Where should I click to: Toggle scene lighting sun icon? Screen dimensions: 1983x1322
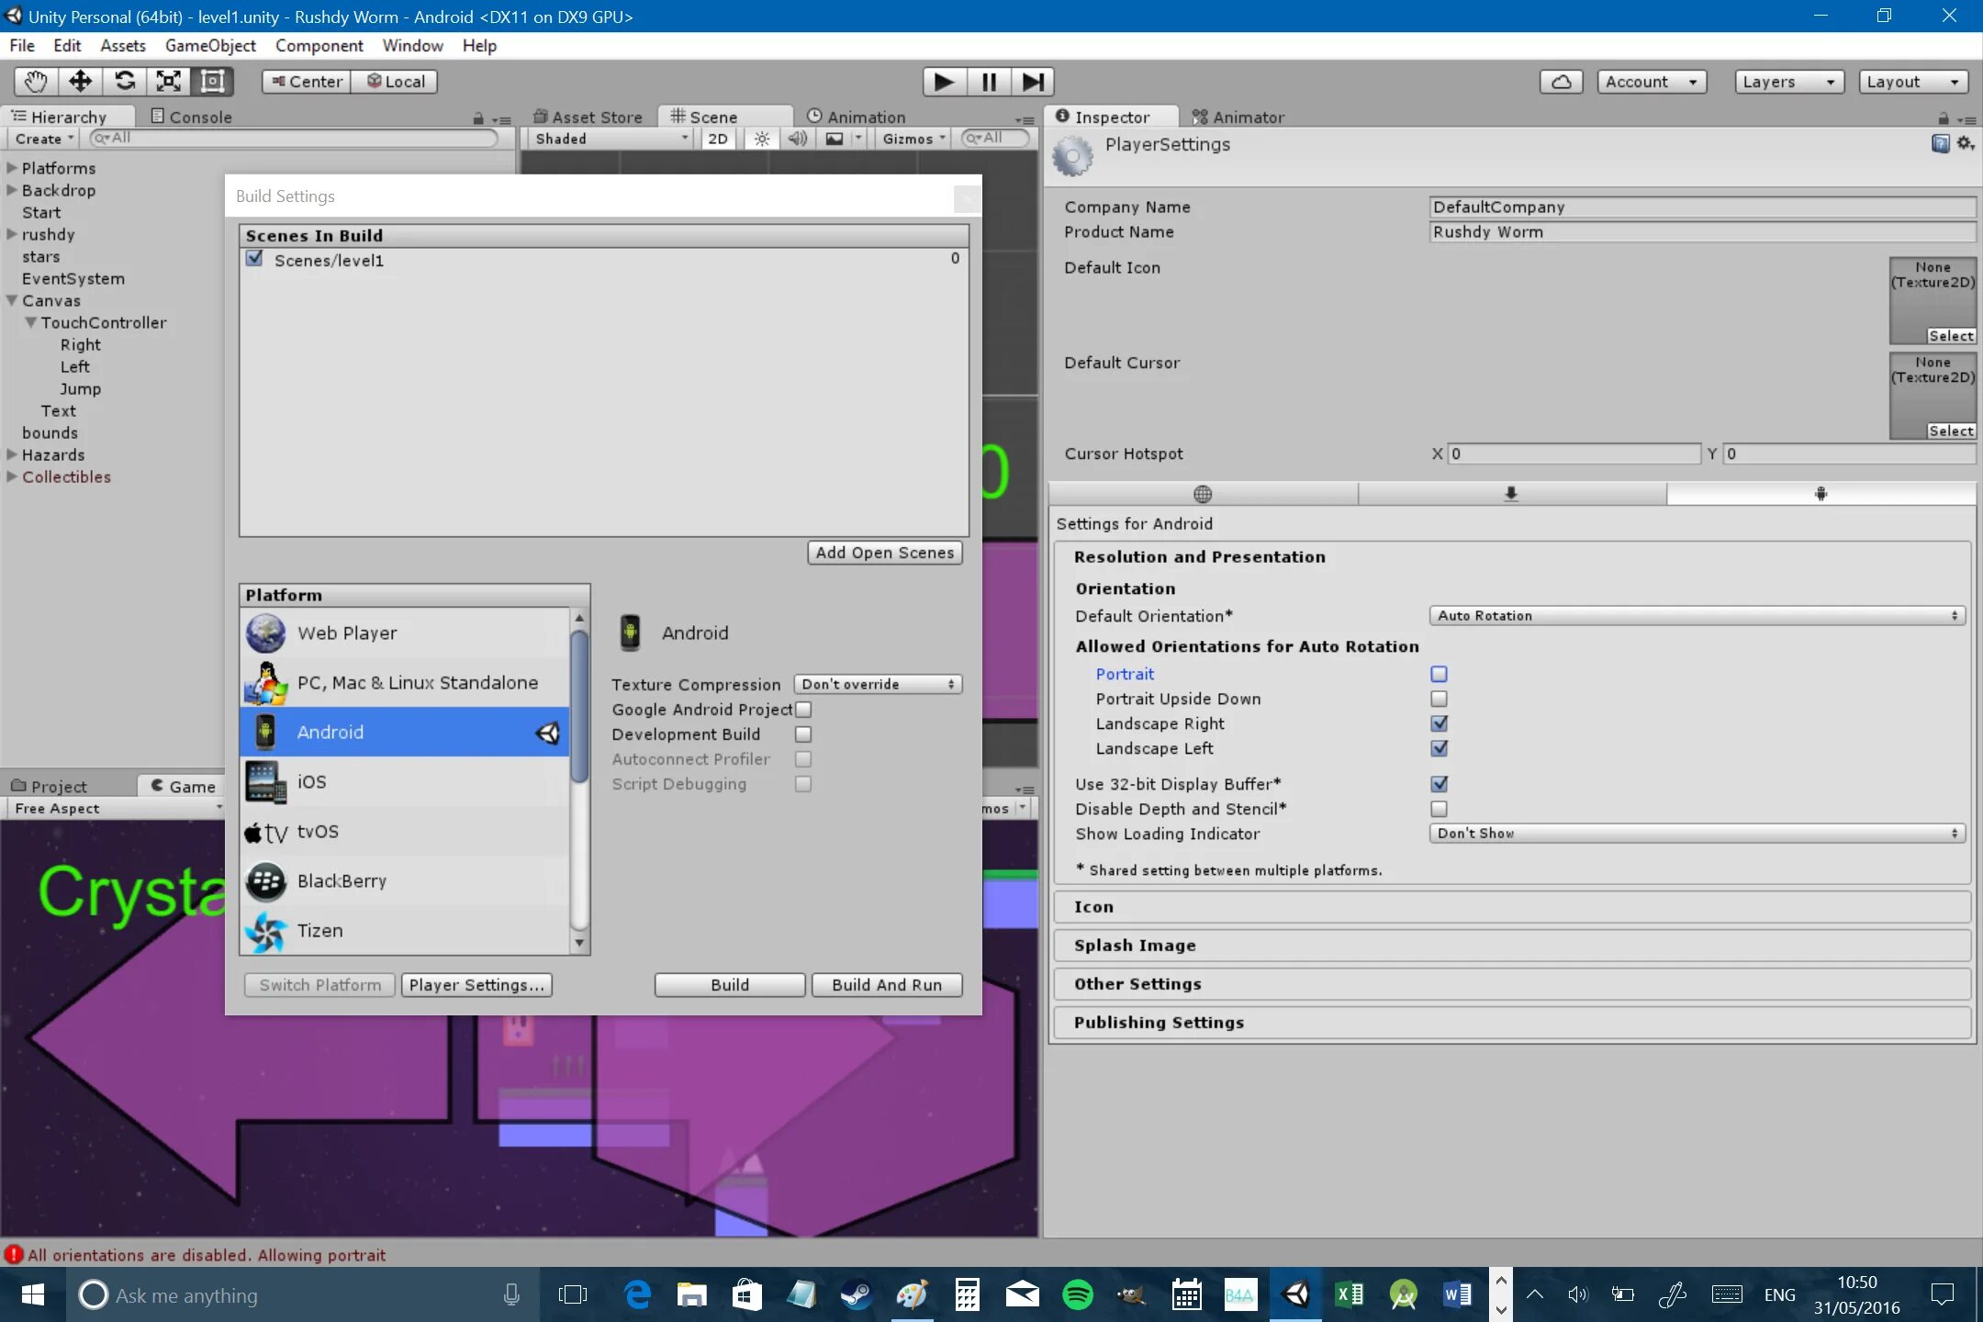(761, 139)
